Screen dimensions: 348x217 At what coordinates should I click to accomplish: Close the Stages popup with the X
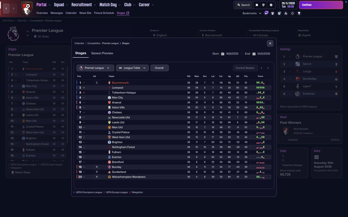coord(270,43)
